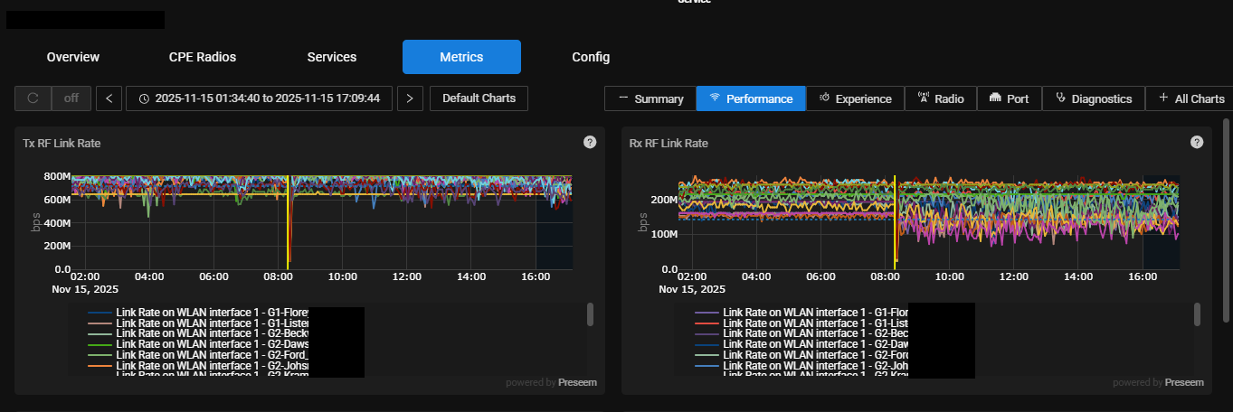Click the refresh icon button
Screen dimensions: 1233x412
(33, 98)
